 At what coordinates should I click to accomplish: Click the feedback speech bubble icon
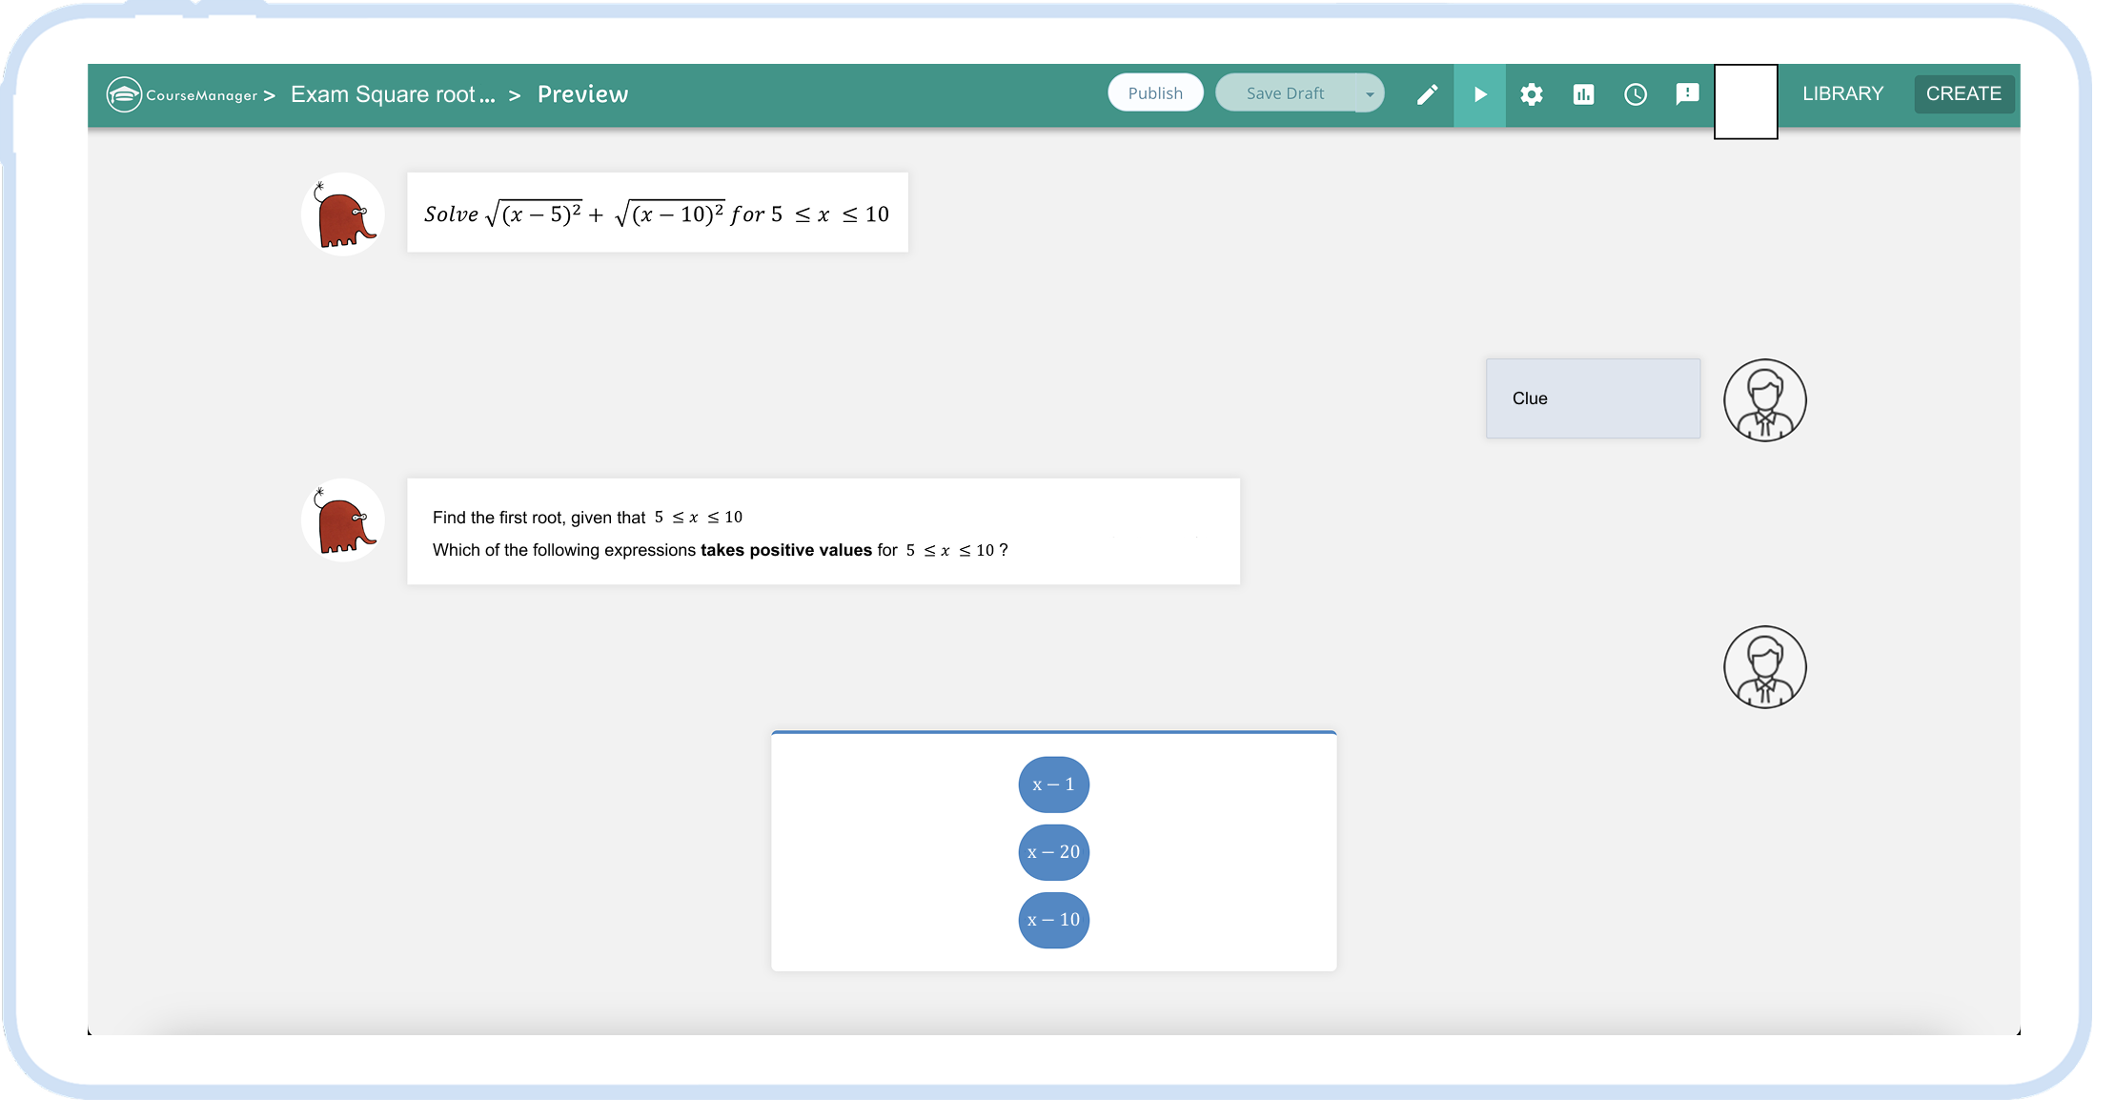pyautogui.click(x=1687, y=93)
